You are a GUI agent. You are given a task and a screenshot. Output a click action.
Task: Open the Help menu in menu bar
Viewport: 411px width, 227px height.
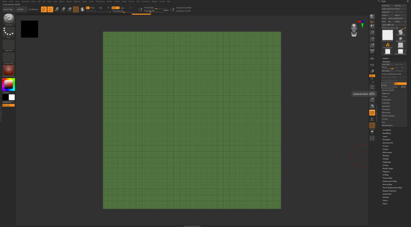[169, 2]
